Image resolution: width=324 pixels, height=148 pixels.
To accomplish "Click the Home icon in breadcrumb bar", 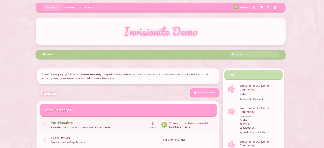I will pos(44,54).
